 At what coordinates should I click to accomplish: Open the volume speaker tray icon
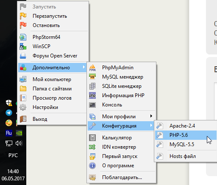pyautogui.click(x=19, y=143)
